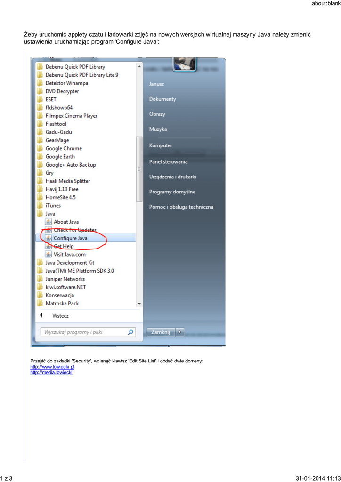Click the Get Help Java icon
The width and height of the screenshot is (341, 482).
(x=48, y=246)
